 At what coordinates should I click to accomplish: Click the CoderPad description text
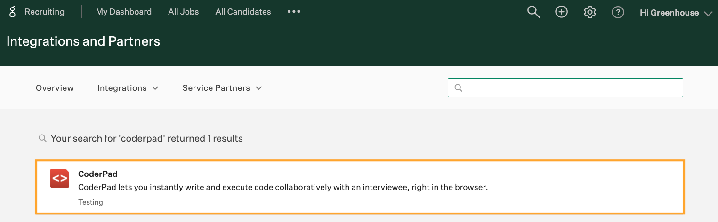click(283, 187)
